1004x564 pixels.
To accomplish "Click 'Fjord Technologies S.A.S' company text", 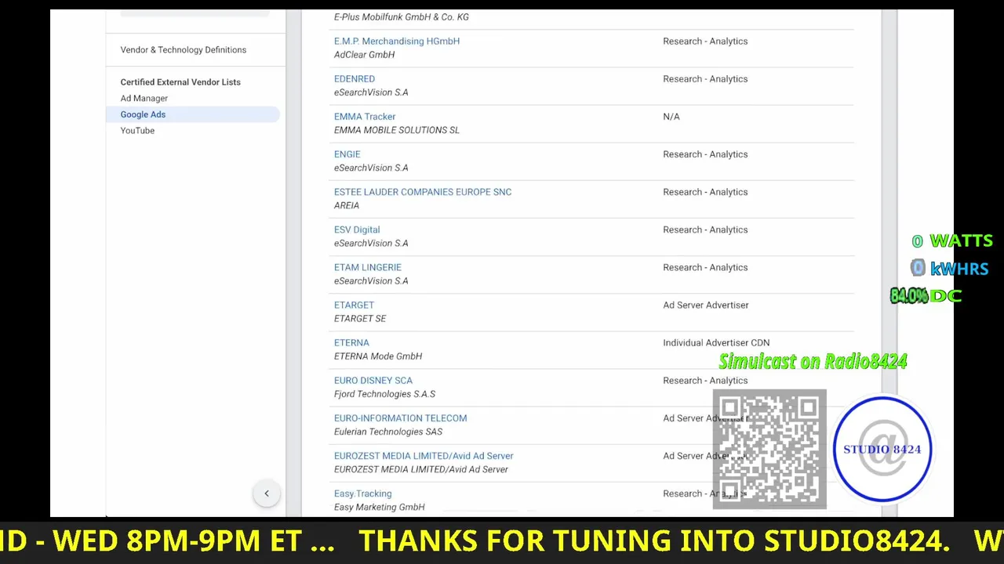I will pyautogui.click(x=384, y=394).
